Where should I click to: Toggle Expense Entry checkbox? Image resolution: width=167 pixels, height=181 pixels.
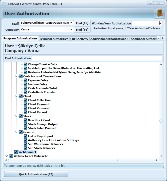click(26, 80)
